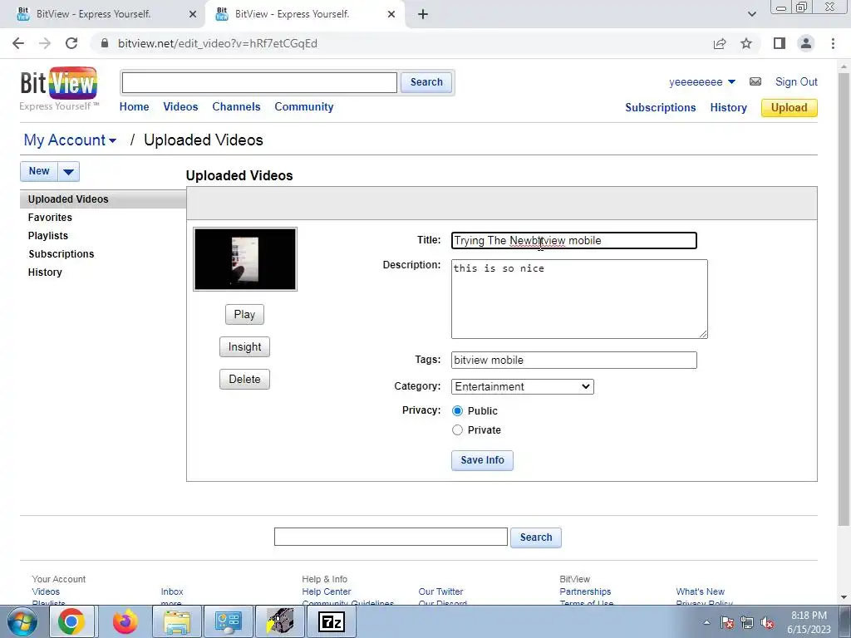Click the Play button under thumbnail
This screenshot has height=638, width=851.
point(245,315)
